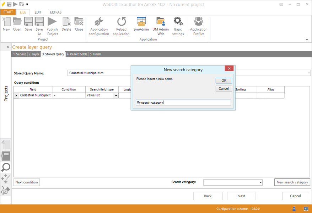Switch to the 4. Result fields tab
Image resolution: width=312 pixels, height=213 pixels.
pyautogui.click(x=77, y=54)
